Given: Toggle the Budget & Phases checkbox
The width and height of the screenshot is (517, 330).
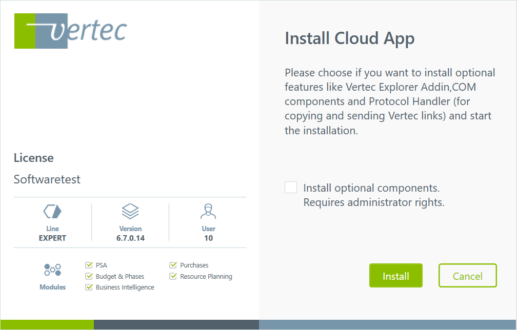Looking at the screenshot, I should (x=89, y=277).
